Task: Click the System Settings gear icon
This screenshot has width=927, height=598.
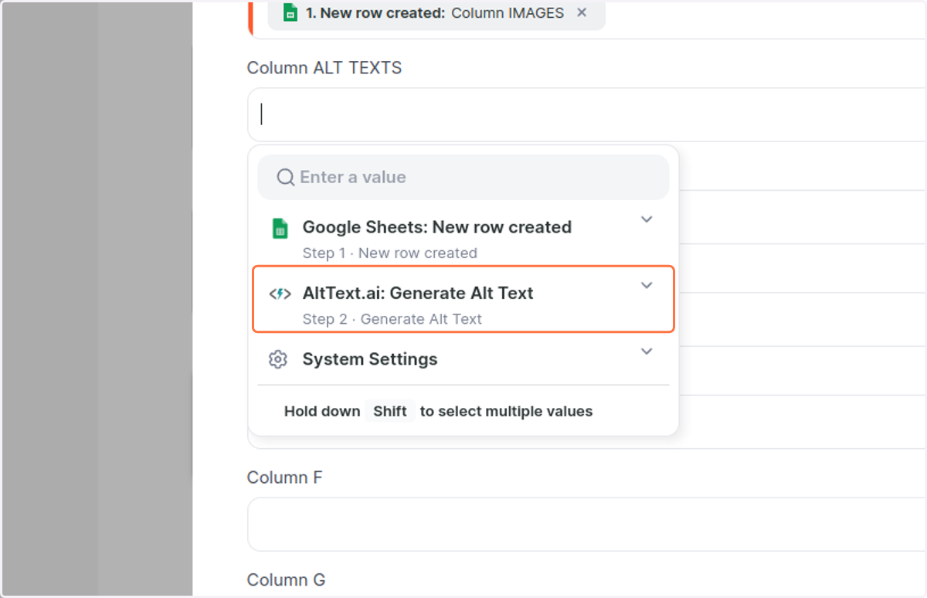Action: 278,359
